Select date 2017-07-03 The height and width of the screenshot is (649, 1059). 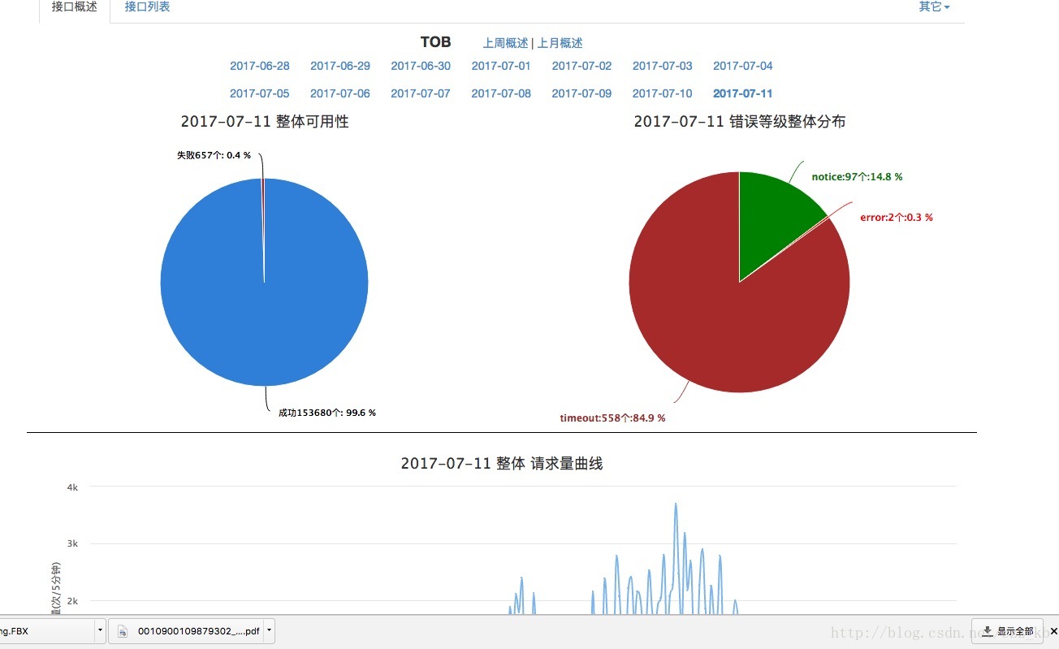(663, 66)
